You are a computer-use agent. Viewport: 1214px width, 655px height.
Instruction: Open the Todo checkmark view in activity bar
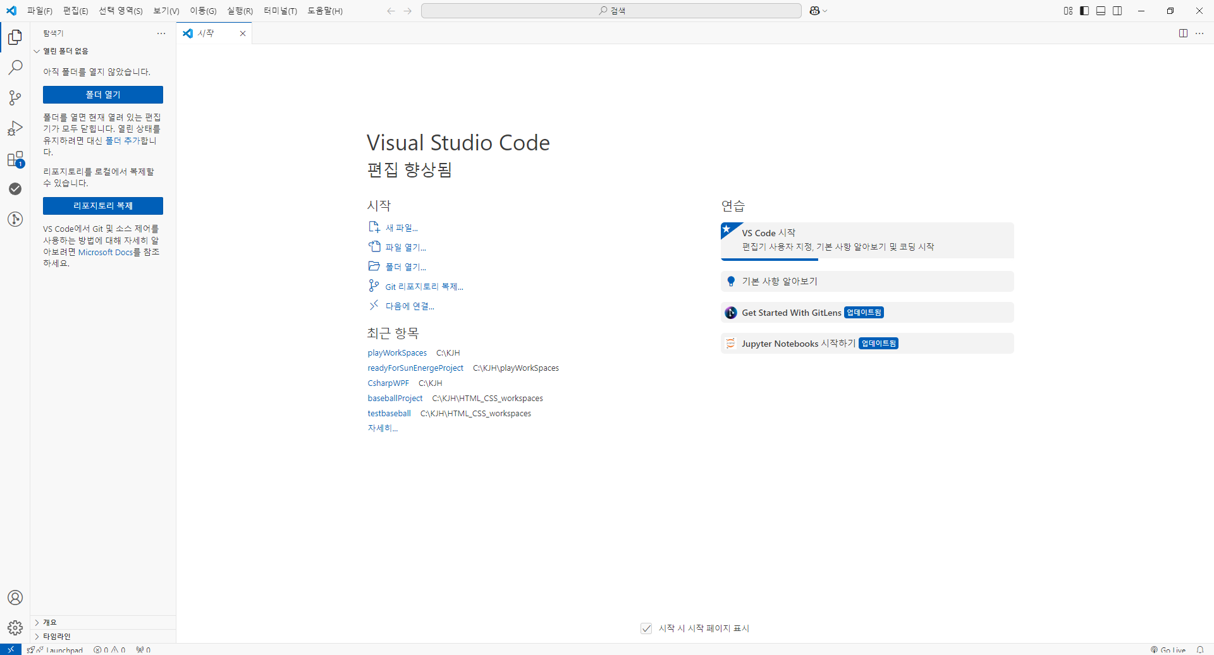tap(15, 189)
